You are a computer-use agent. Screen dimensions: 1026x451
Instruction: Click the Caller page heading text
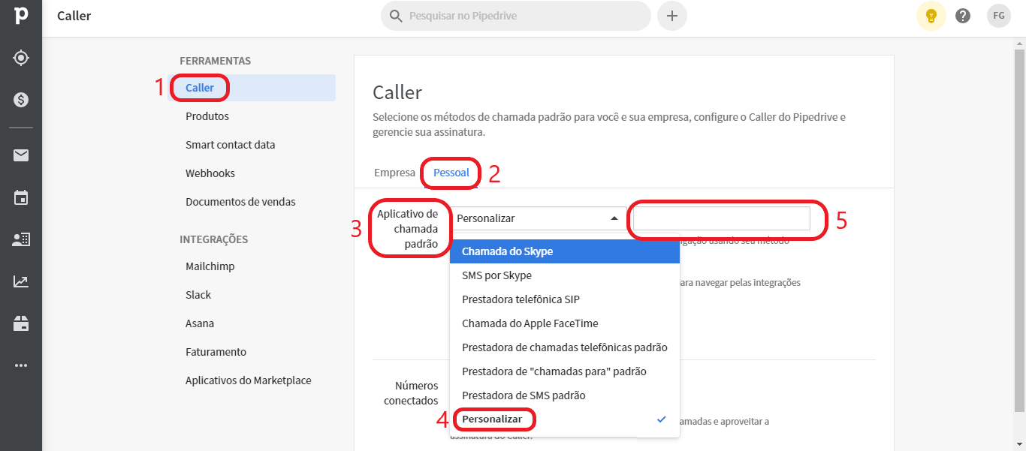click(397, 92)
